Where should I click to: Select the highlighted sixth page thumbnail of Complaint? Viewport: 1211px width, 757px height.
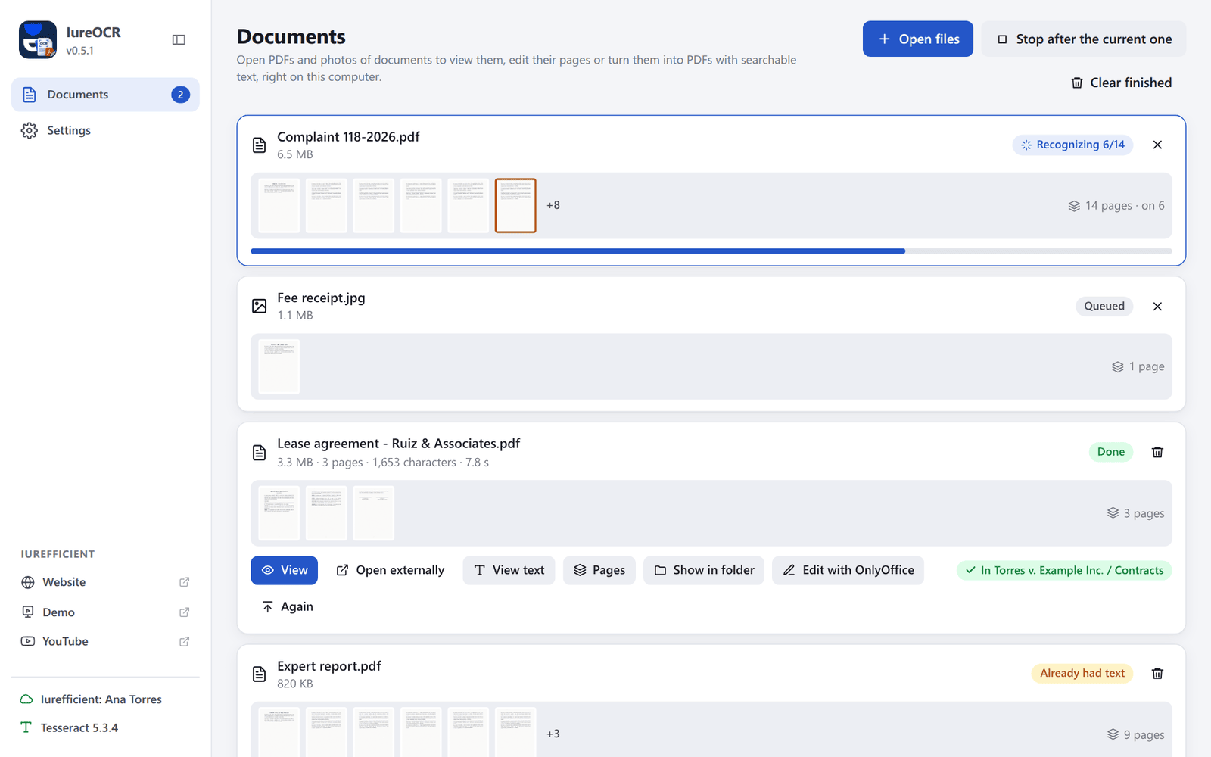[515, 205]
